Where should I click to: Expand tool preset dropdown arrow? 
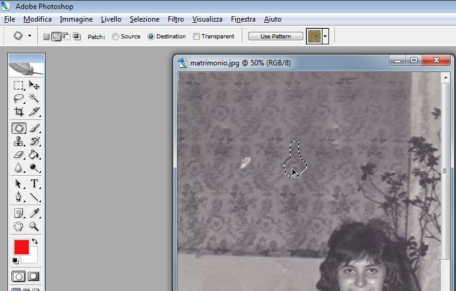pyautogui.click(x=29, y=35)
